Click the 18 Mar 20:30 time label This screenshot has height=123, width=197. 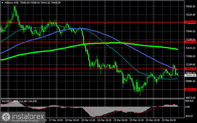tap(104, 120)
